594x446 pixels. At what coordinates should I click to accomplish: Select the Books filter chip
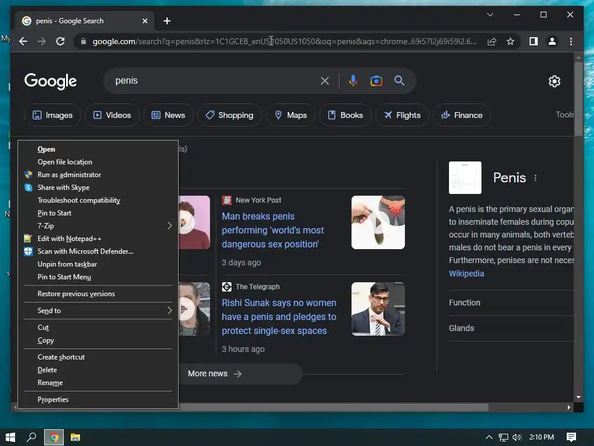(x=345, y=115)
